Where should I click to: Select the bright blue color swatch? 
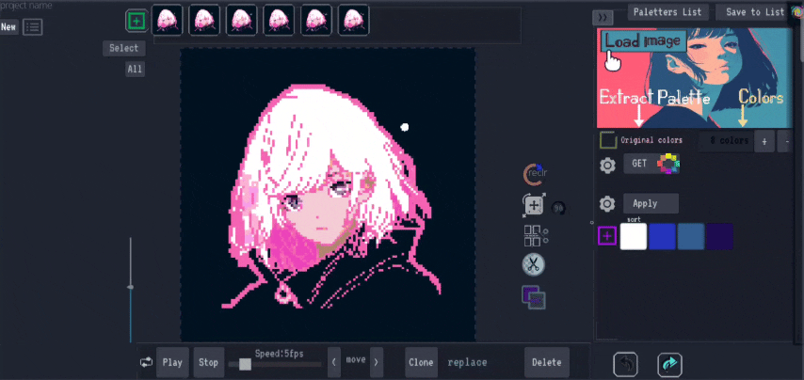pyautogui.click(x=662, y=237)
